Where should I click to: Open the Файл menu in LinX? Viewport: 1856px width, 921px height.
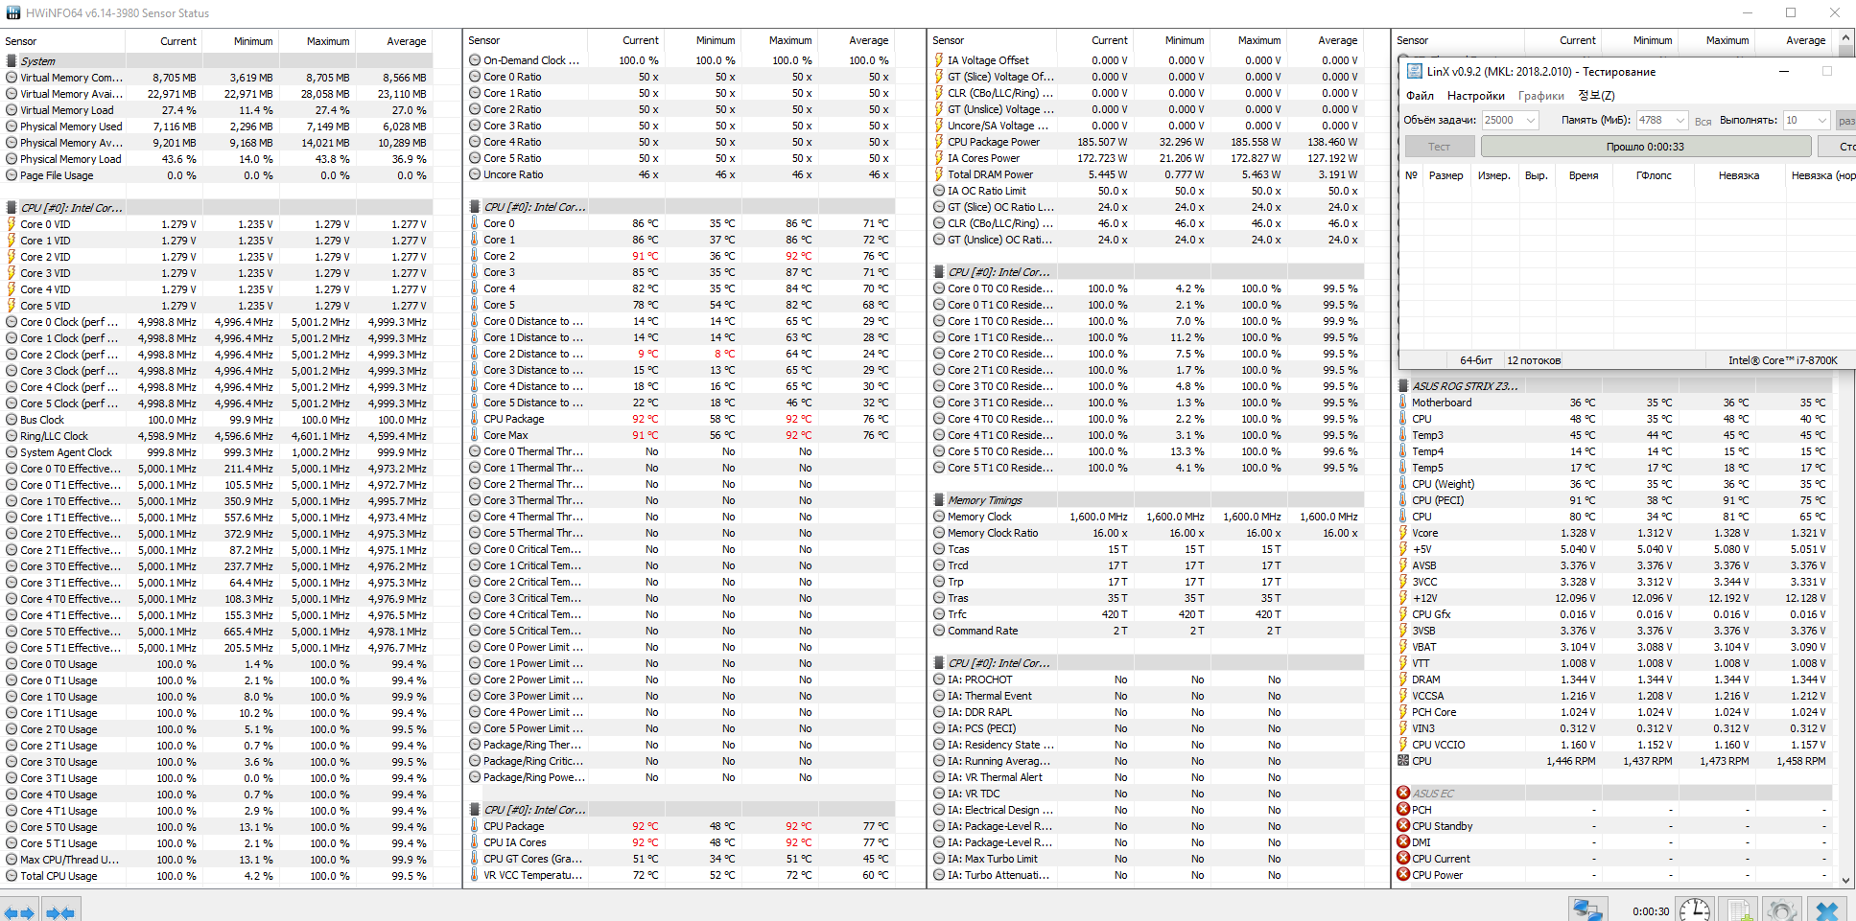click(1420, 96)
